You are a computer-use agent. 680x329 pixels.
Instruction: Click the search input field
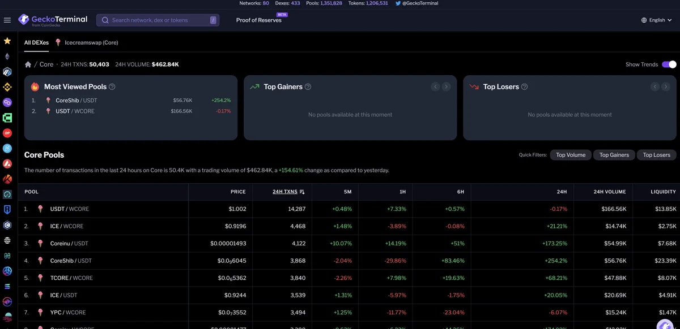click(x=158, y=20)
